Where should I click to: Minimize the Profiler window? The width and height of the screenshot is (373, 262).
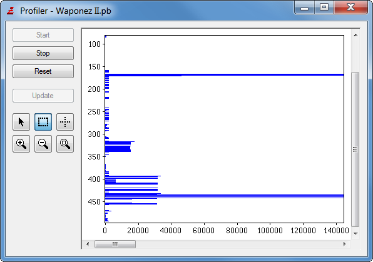pos(305,7)
